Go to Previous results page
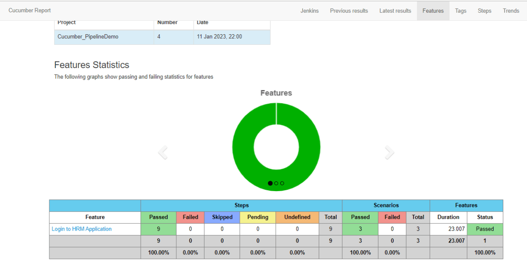Viewport: 527px width, 260px height. click(x=349, y=11)
